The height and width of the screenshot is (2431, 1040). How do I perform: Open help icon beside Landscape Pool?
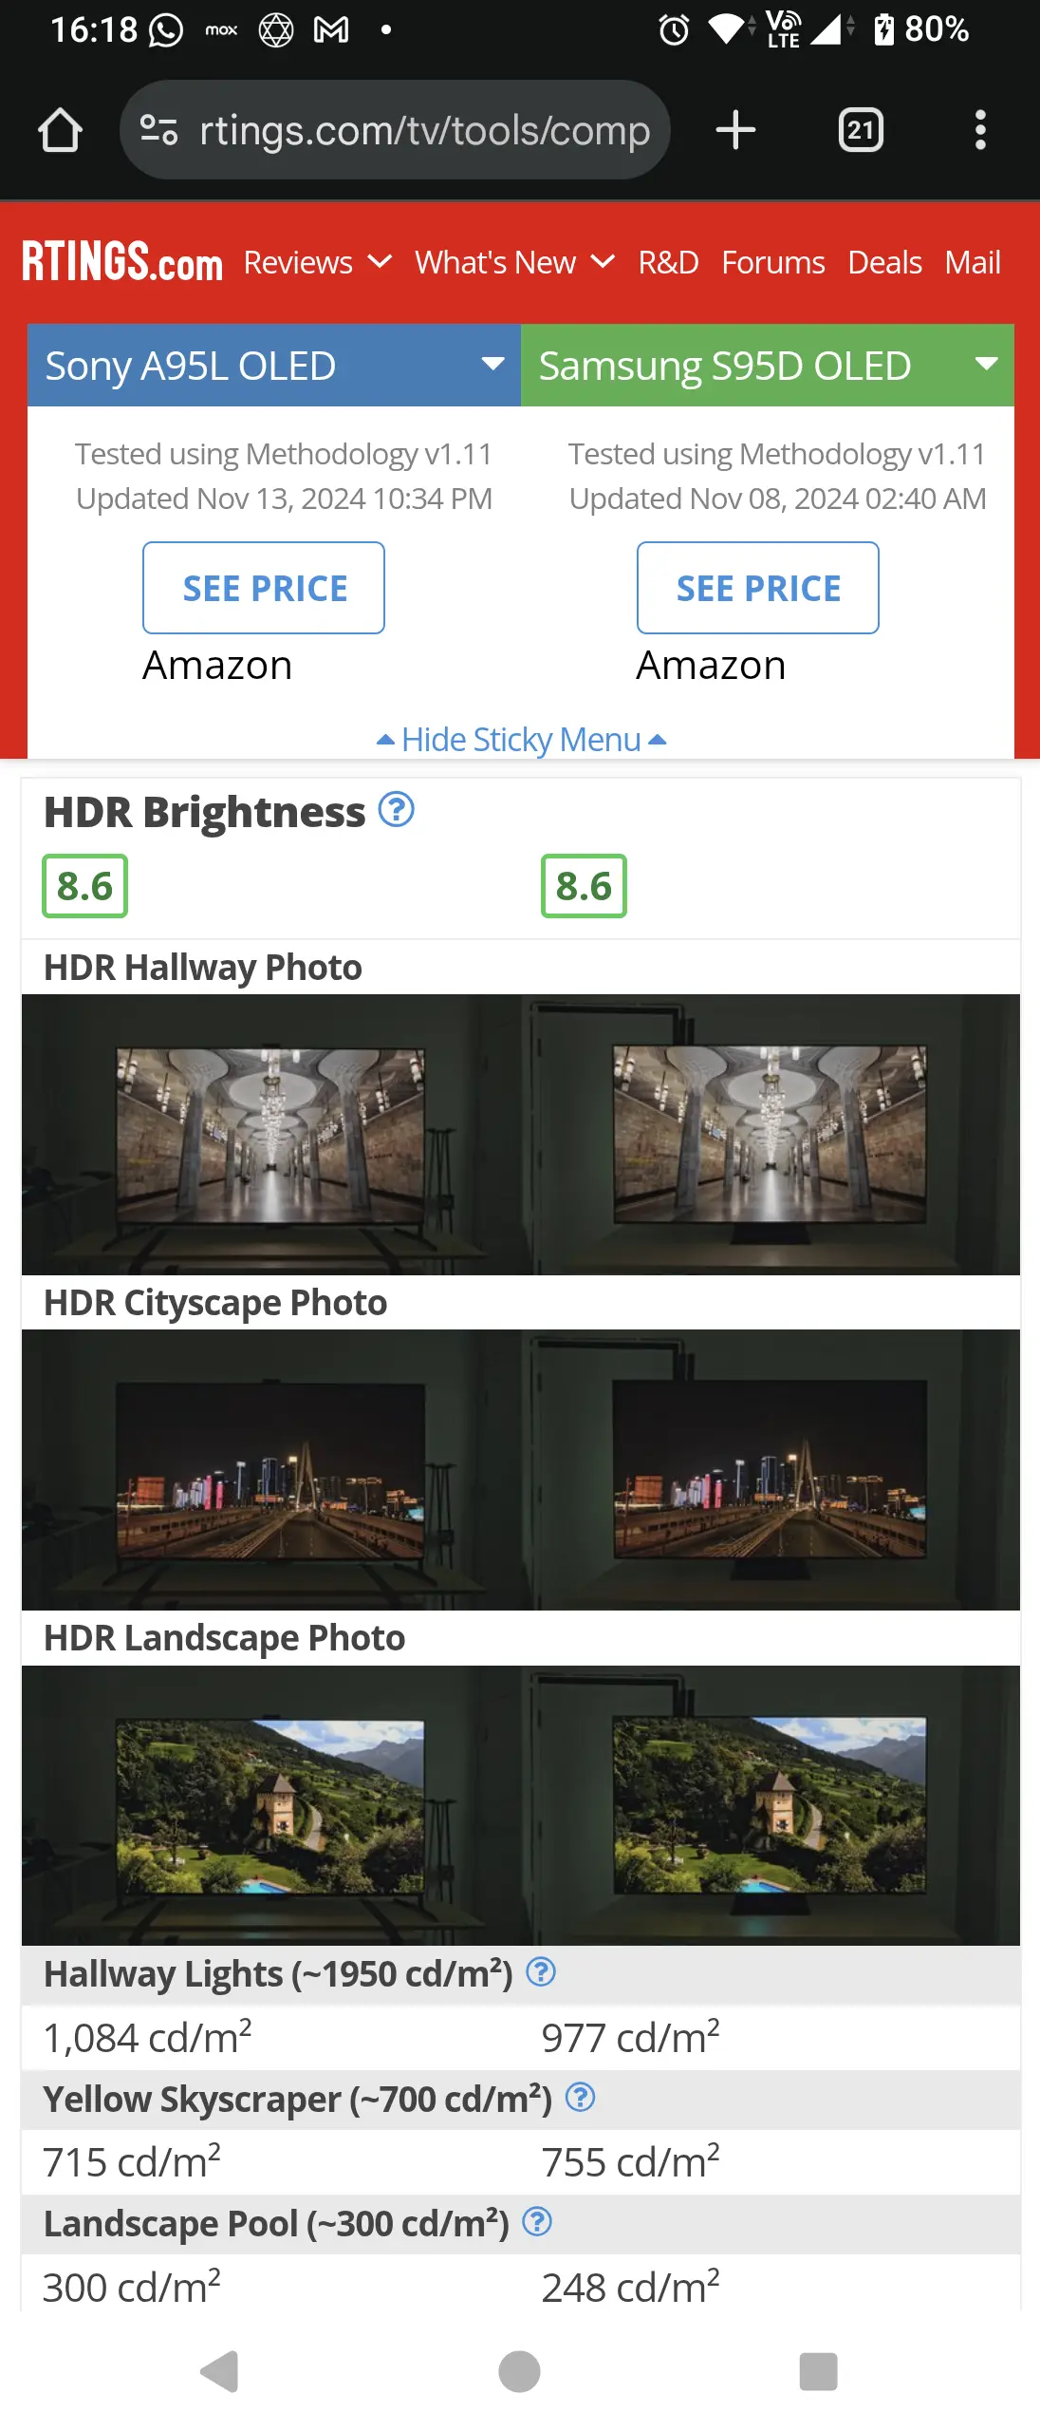point(537,2221)
